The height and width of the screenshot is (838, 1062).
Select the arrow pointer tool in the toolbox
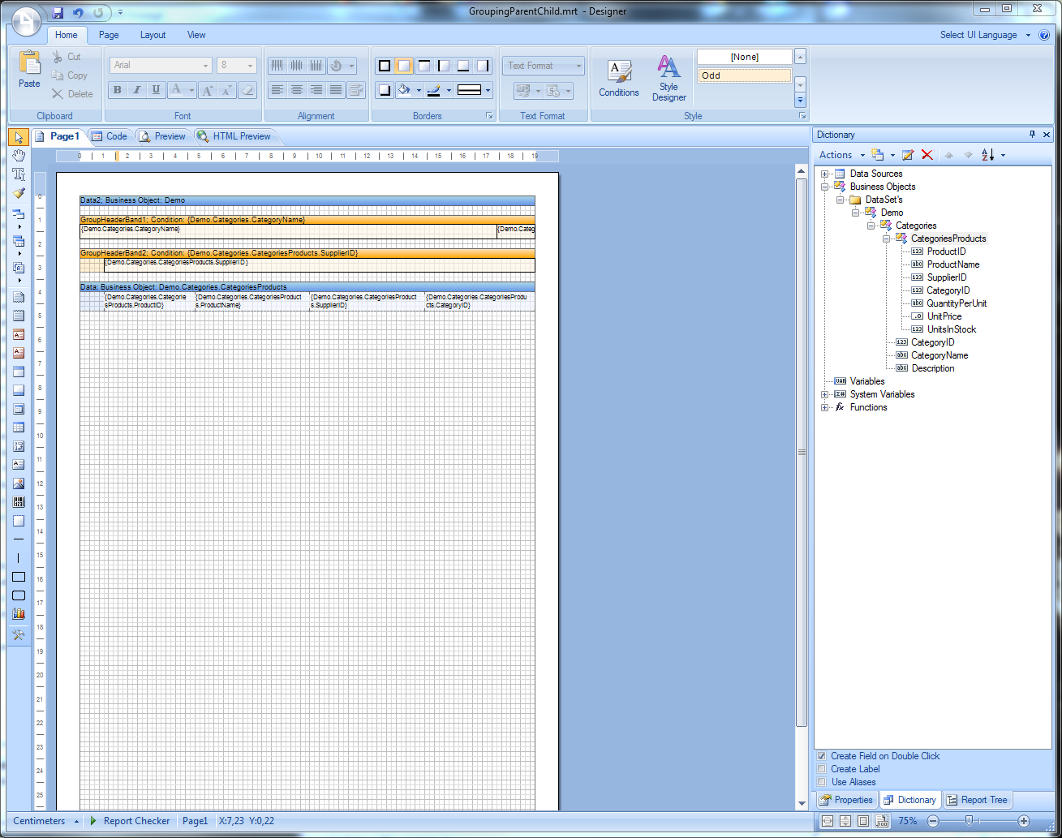(19, 136)
